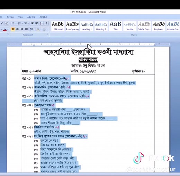This screenshot has height=176, width=180.
Task: Click the Decrease Indent icon
Action: click(x=32, y=23)
